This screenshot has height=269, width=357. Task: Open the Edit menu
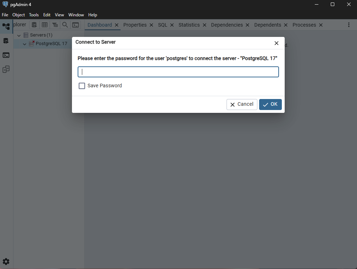click(x=47, y=15)
